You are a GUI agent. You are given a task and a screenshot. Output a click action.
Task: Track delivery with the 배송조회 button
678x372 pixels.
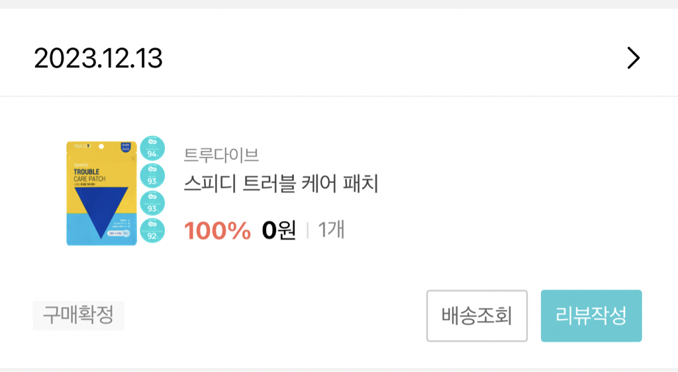click(477, 316)
